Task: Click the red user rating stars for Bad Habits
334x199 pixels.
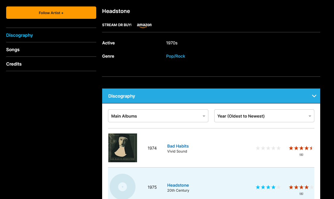Action: click(x=301, y=148)
